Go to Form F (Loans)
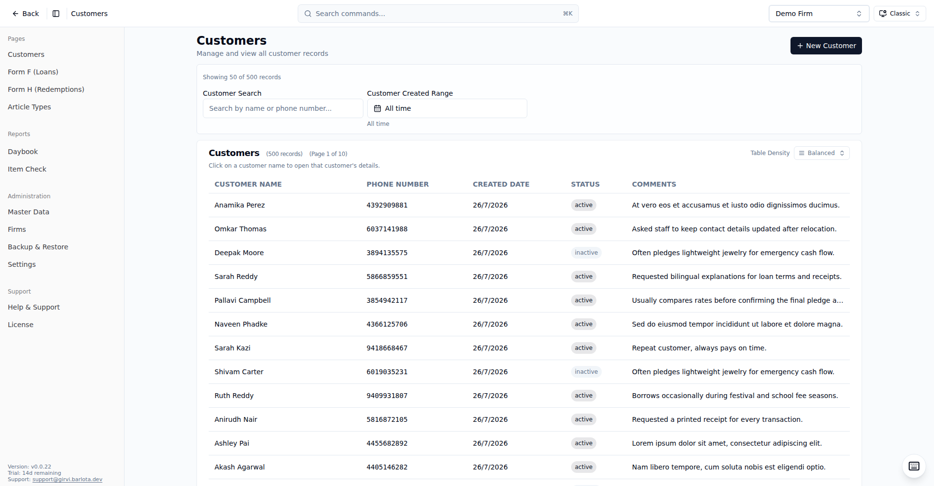Image resolution: width=934 pixels, height=486 pixels. pos(33,72)
